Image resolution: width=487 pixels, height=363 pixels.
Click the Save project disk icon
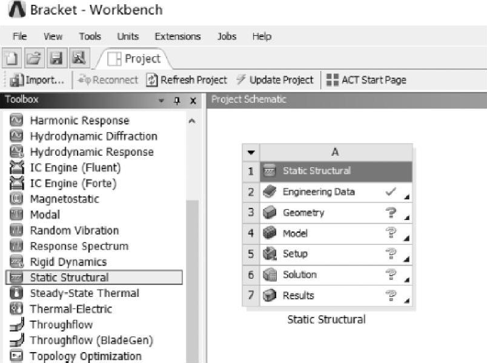57,58
